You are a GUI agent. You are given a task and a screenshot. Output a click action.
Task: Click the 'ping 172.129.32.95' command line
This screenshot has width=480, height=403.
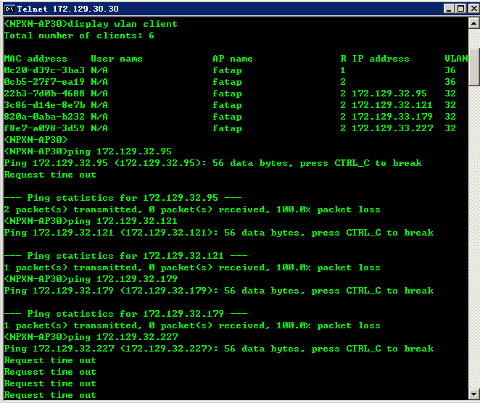(88, 151)
